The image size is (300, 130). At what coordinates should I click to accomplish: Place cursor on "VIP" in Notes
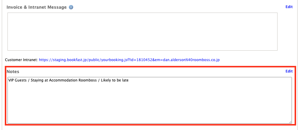pos(11,80)
